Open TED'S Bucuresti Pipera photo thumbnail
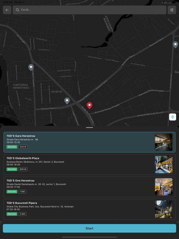 164,209
